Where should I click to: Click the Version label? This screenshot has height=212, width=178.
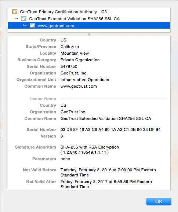[x=48, y=136]
